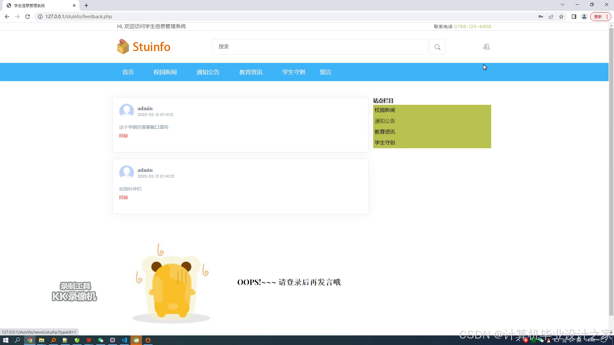Click 通知公告 in the 站点栏目 sidebar
The width and height of the screenshot is (614, 345).
tap(385, 121)
